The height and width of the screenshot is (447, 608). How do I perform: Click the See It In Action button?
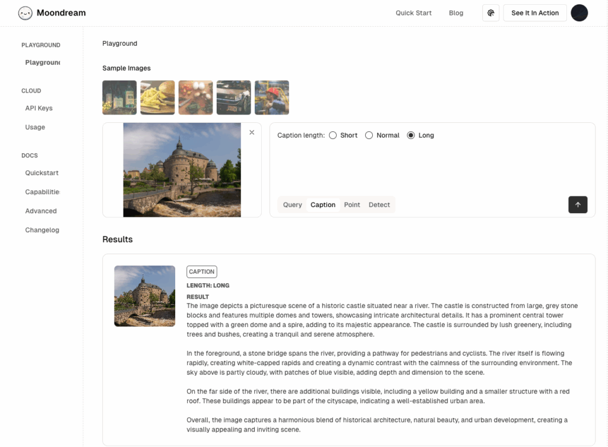535,13
